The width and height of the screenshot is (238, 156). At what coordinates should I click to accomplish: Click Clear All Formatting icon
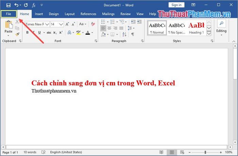pos(93,24)
